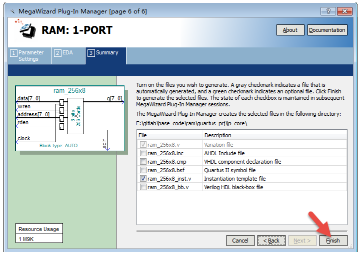
Task: Click the ram_256x8_bb.v file name
Action: [x=168, y=187]
